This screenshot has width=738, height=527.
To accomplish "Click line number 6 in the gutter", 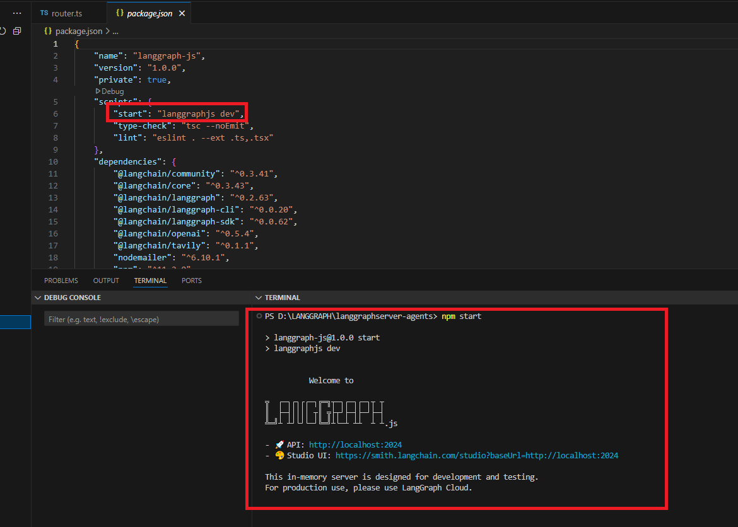I will point(56,114).
